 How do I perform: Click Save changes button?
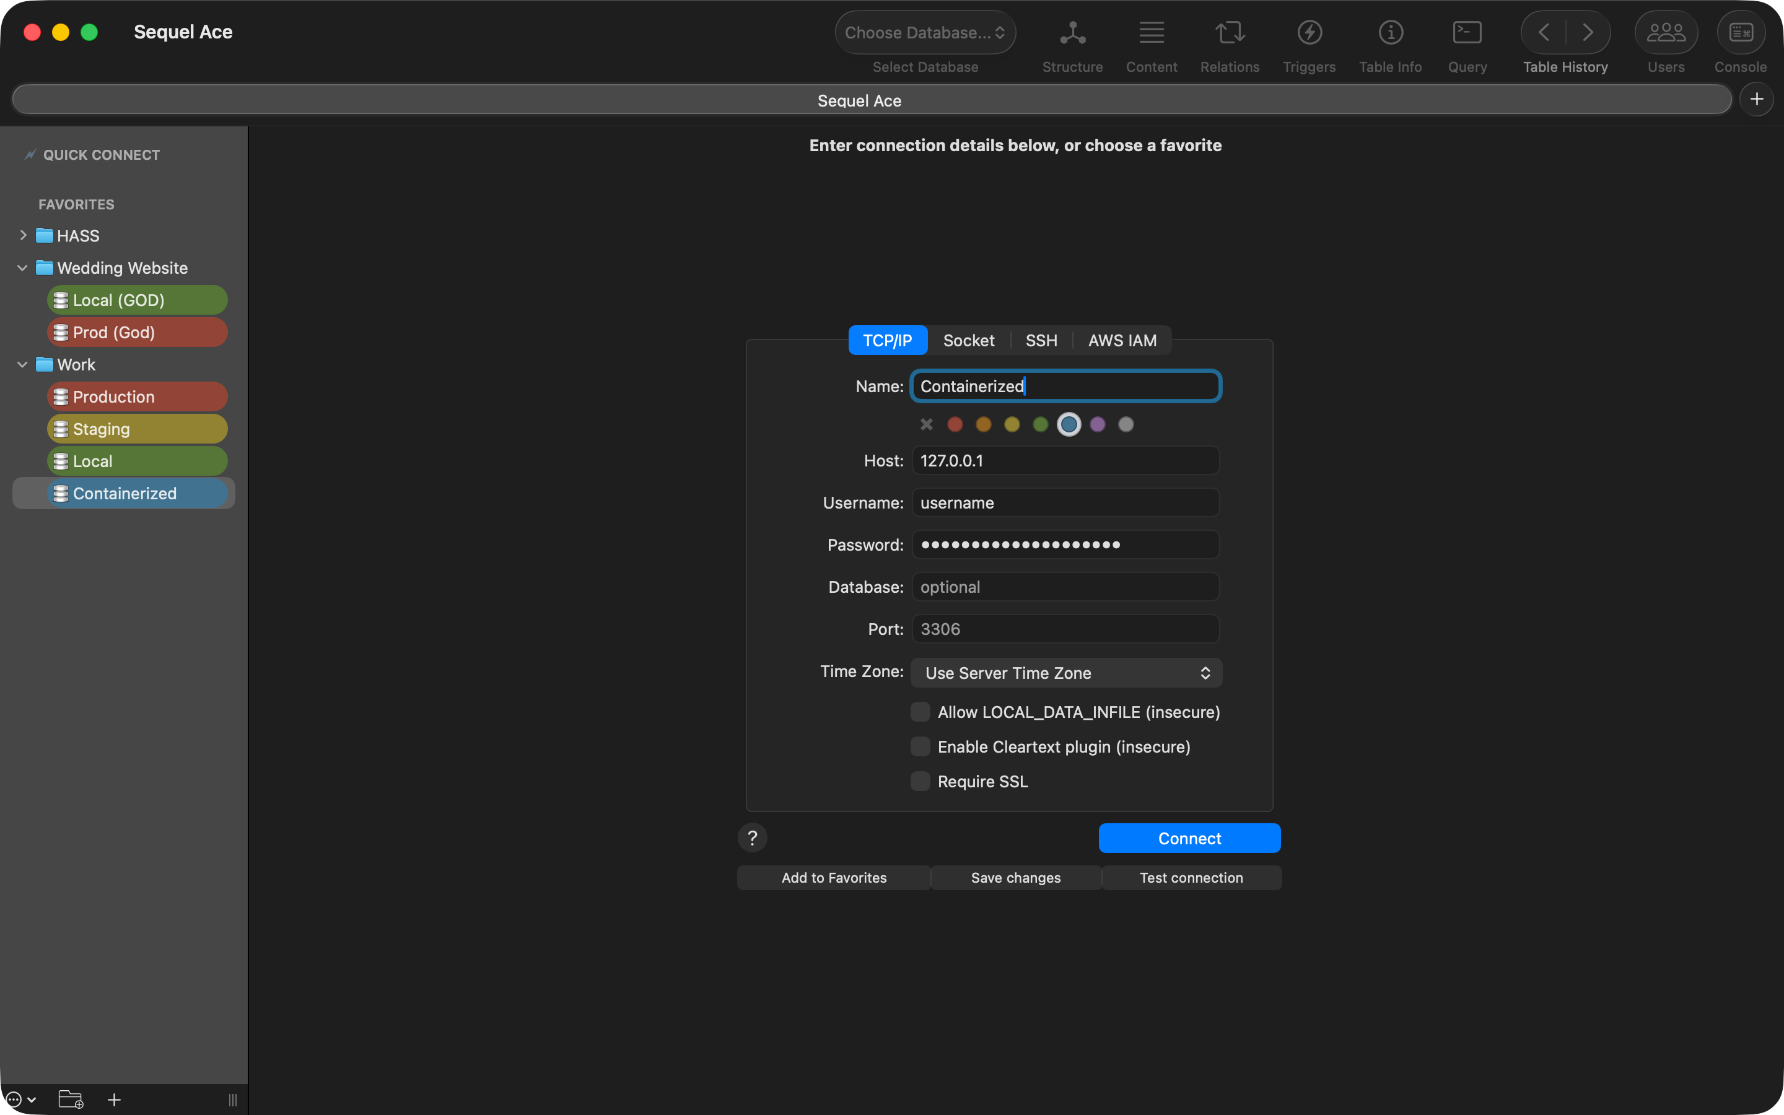coord(1016,878)
